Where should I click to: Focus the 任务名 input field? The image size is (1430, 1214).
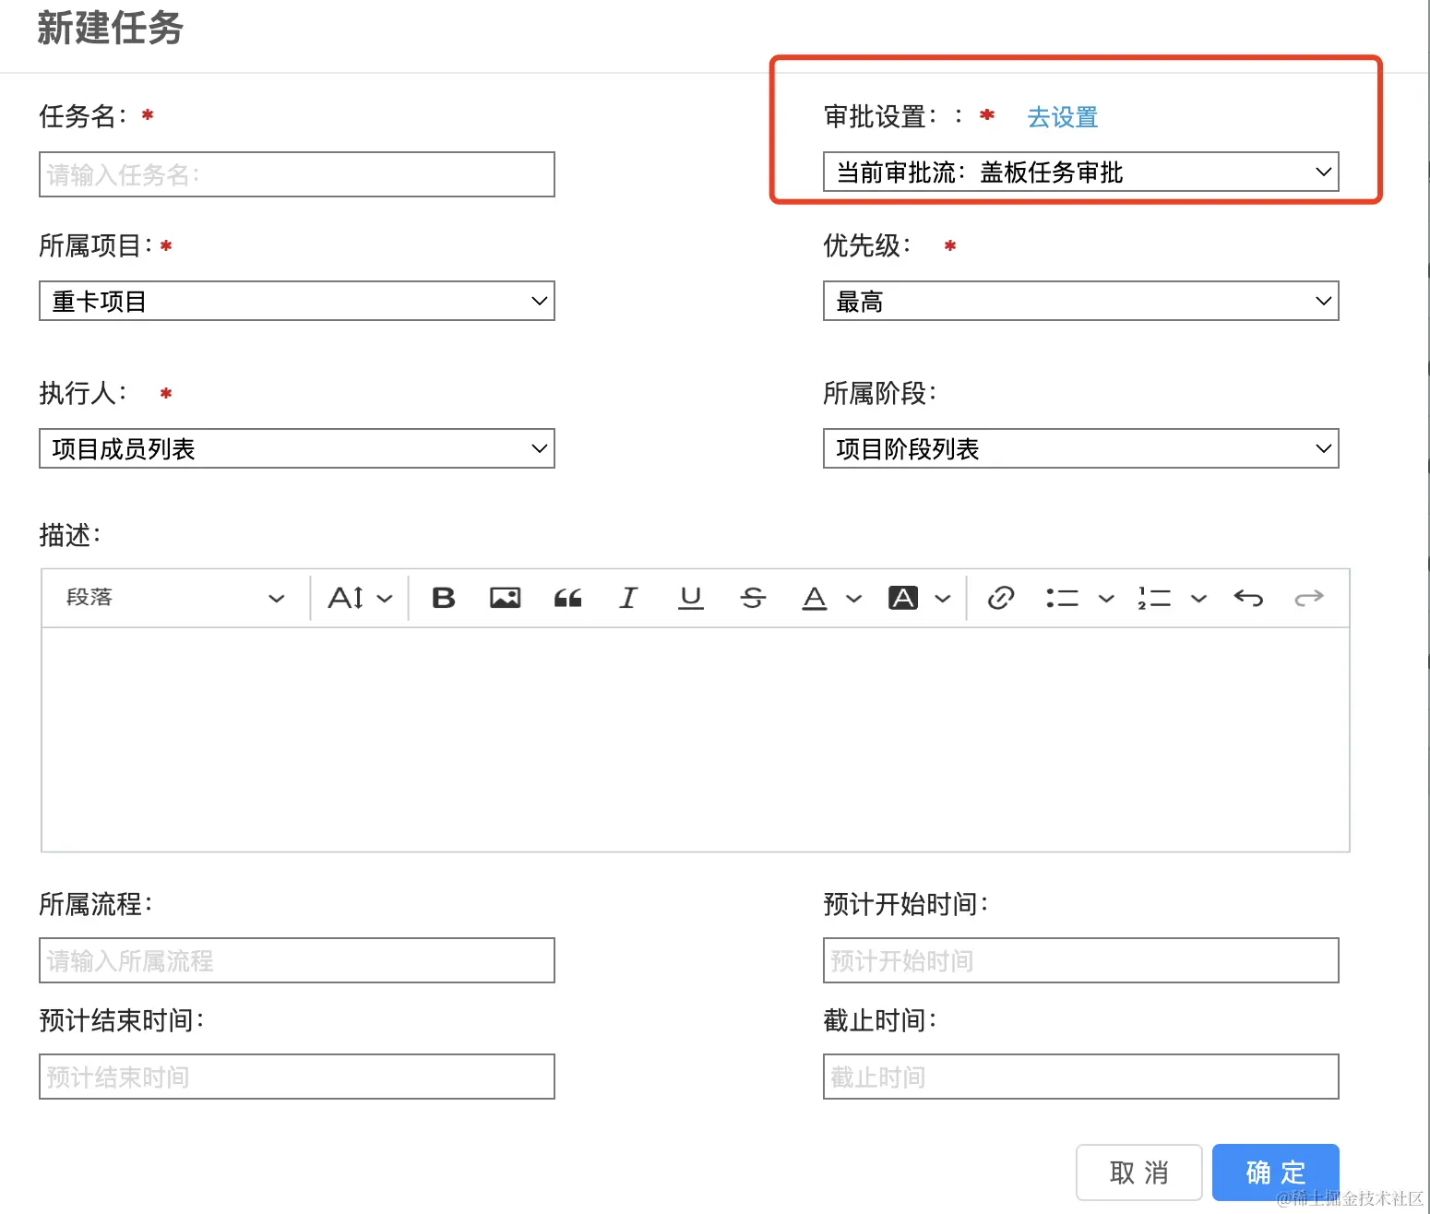point(297,174)
